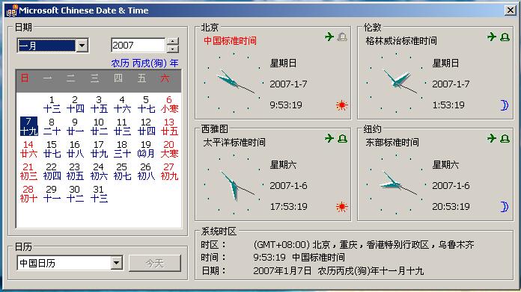Click the green arrow icon in 纽约 panel

pyautogui.click(x=492, y=138)
